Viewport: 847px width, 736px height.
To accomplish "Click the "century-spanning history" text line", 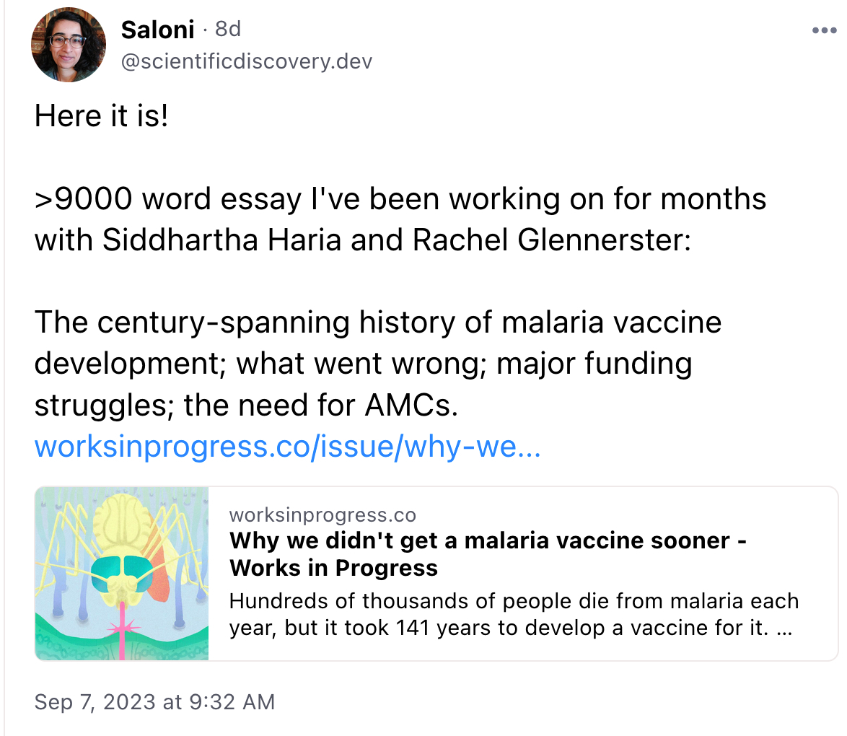I will 378,322.
